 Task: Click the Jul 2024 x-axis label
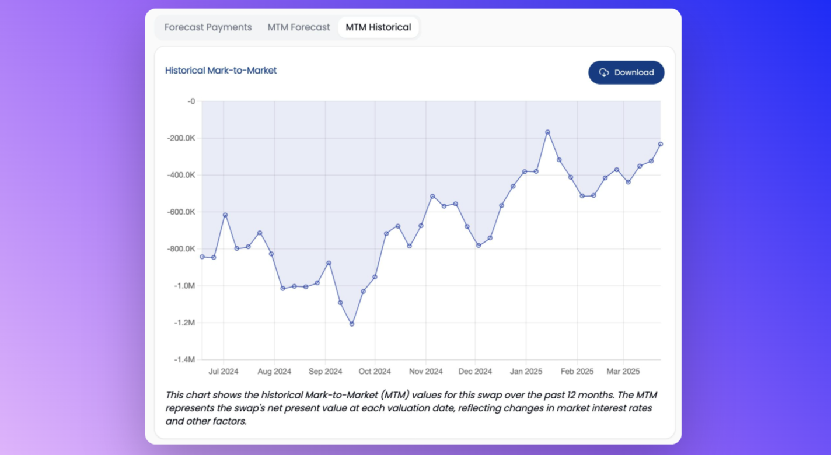click(224, 372)
